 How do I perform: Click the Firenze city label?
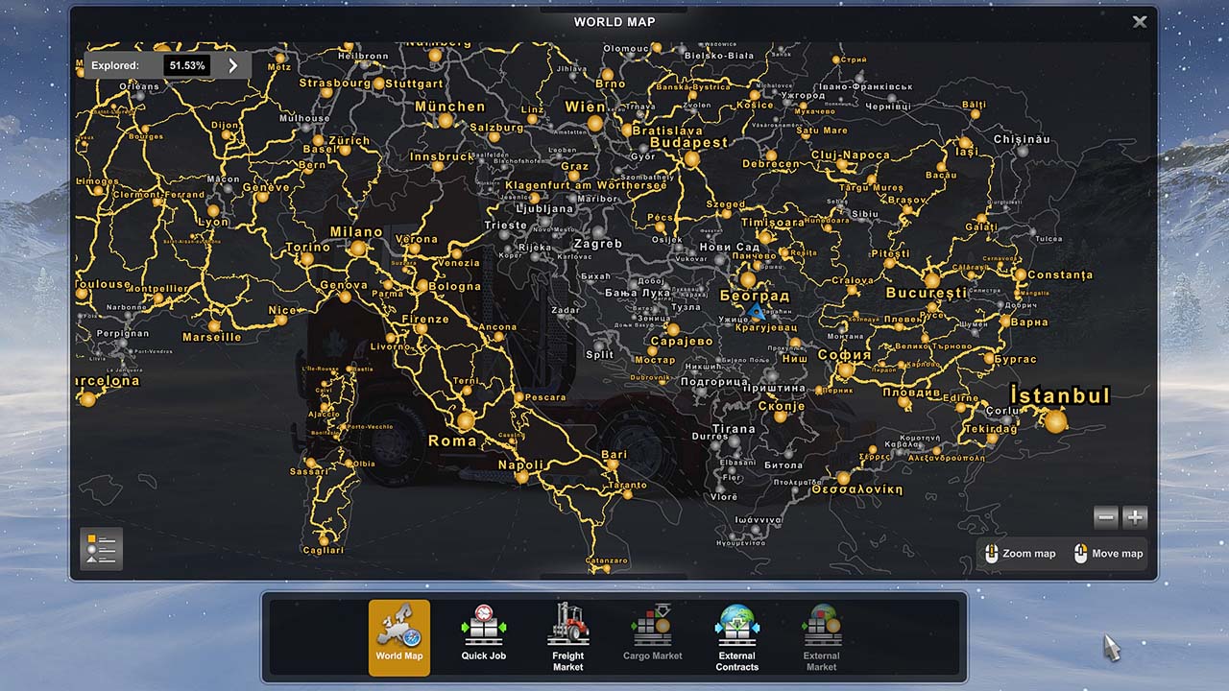coord(425,320)
